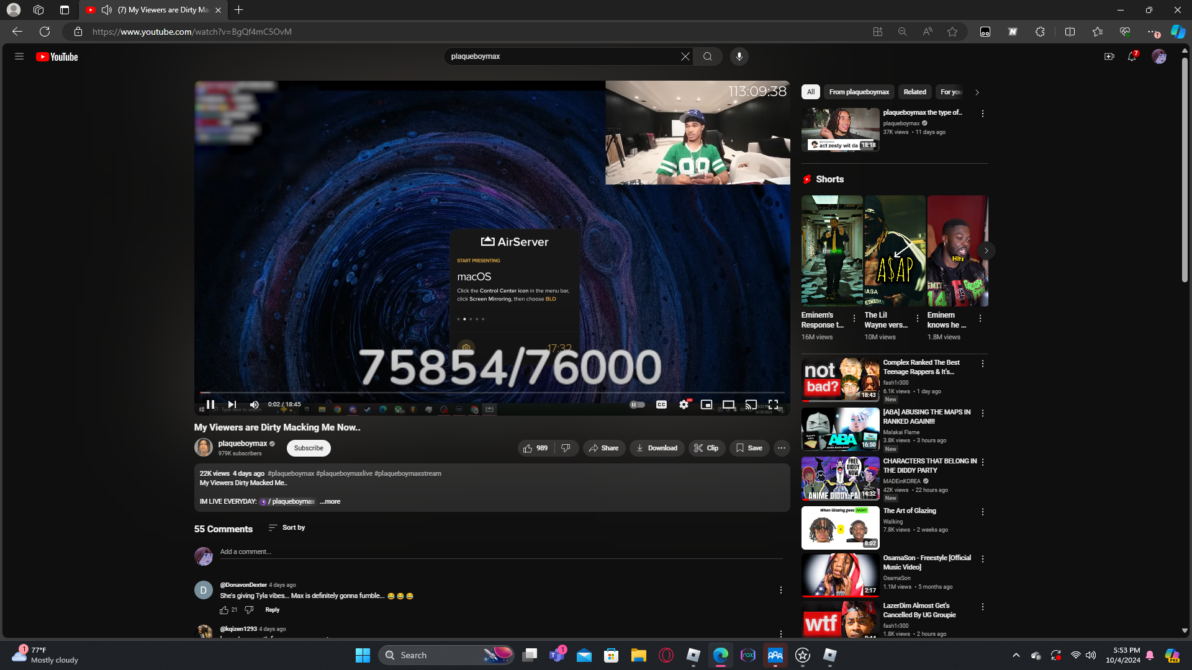Open options for 'plaqueboymax the type of' video
Image resolution: width=1192 pixels, height=670 pixels.
[x=983, y=114]
